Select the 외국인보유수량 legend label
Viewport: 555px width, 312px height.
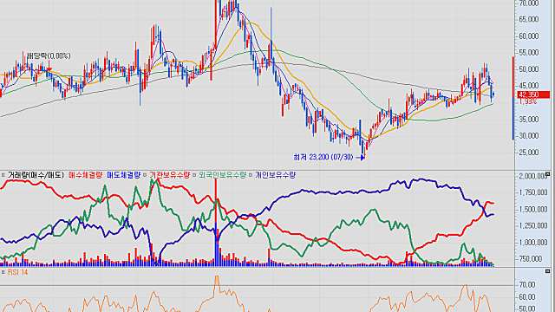coord(222,175)
